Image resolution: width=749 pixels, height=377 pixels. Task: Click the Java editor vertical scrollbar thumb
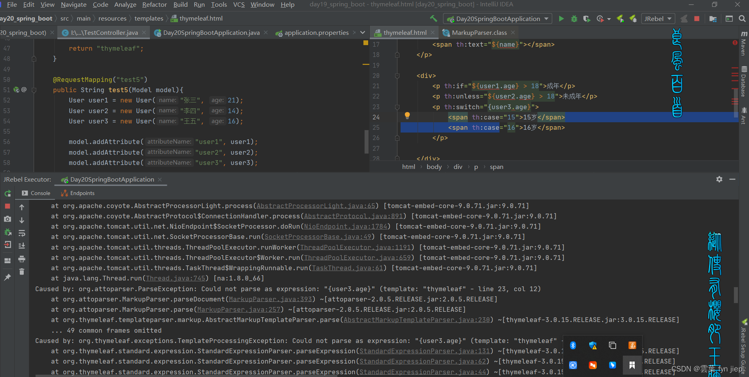[366, 141]
